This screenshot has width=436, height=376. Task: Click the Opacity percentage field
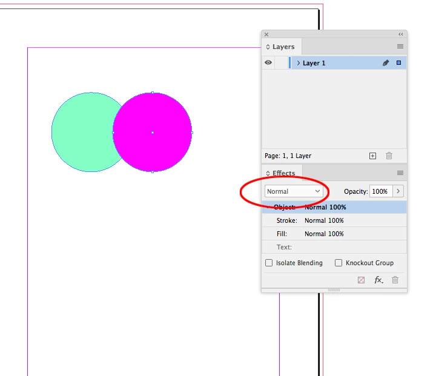click(x=381, y=191)
